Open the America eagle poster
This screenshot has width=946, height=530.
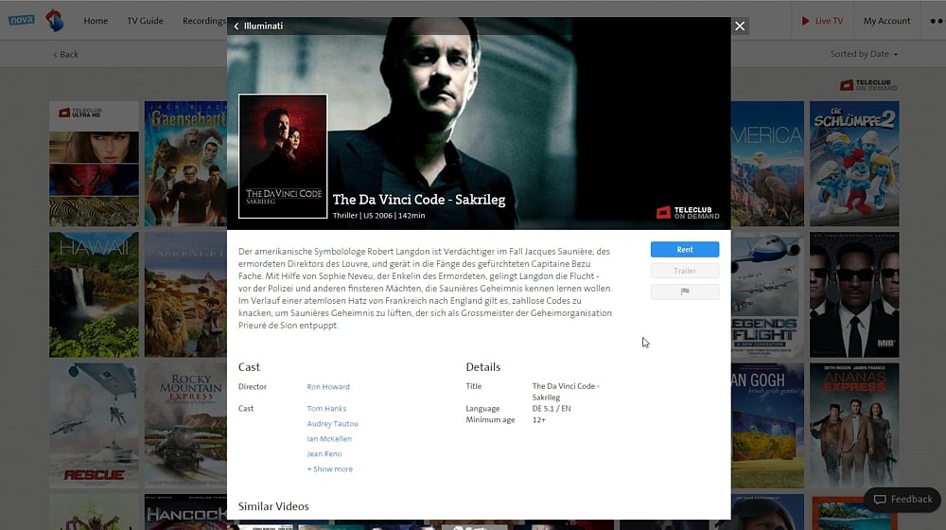pyautogui.click(x=767, y=164)
